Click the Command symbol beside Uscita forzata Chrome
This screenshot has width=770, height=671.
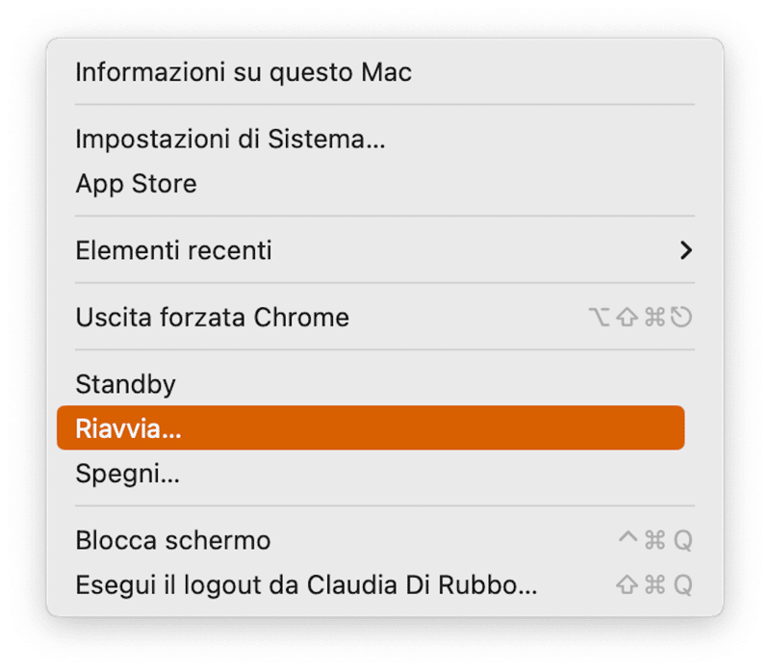click(655, 317)
